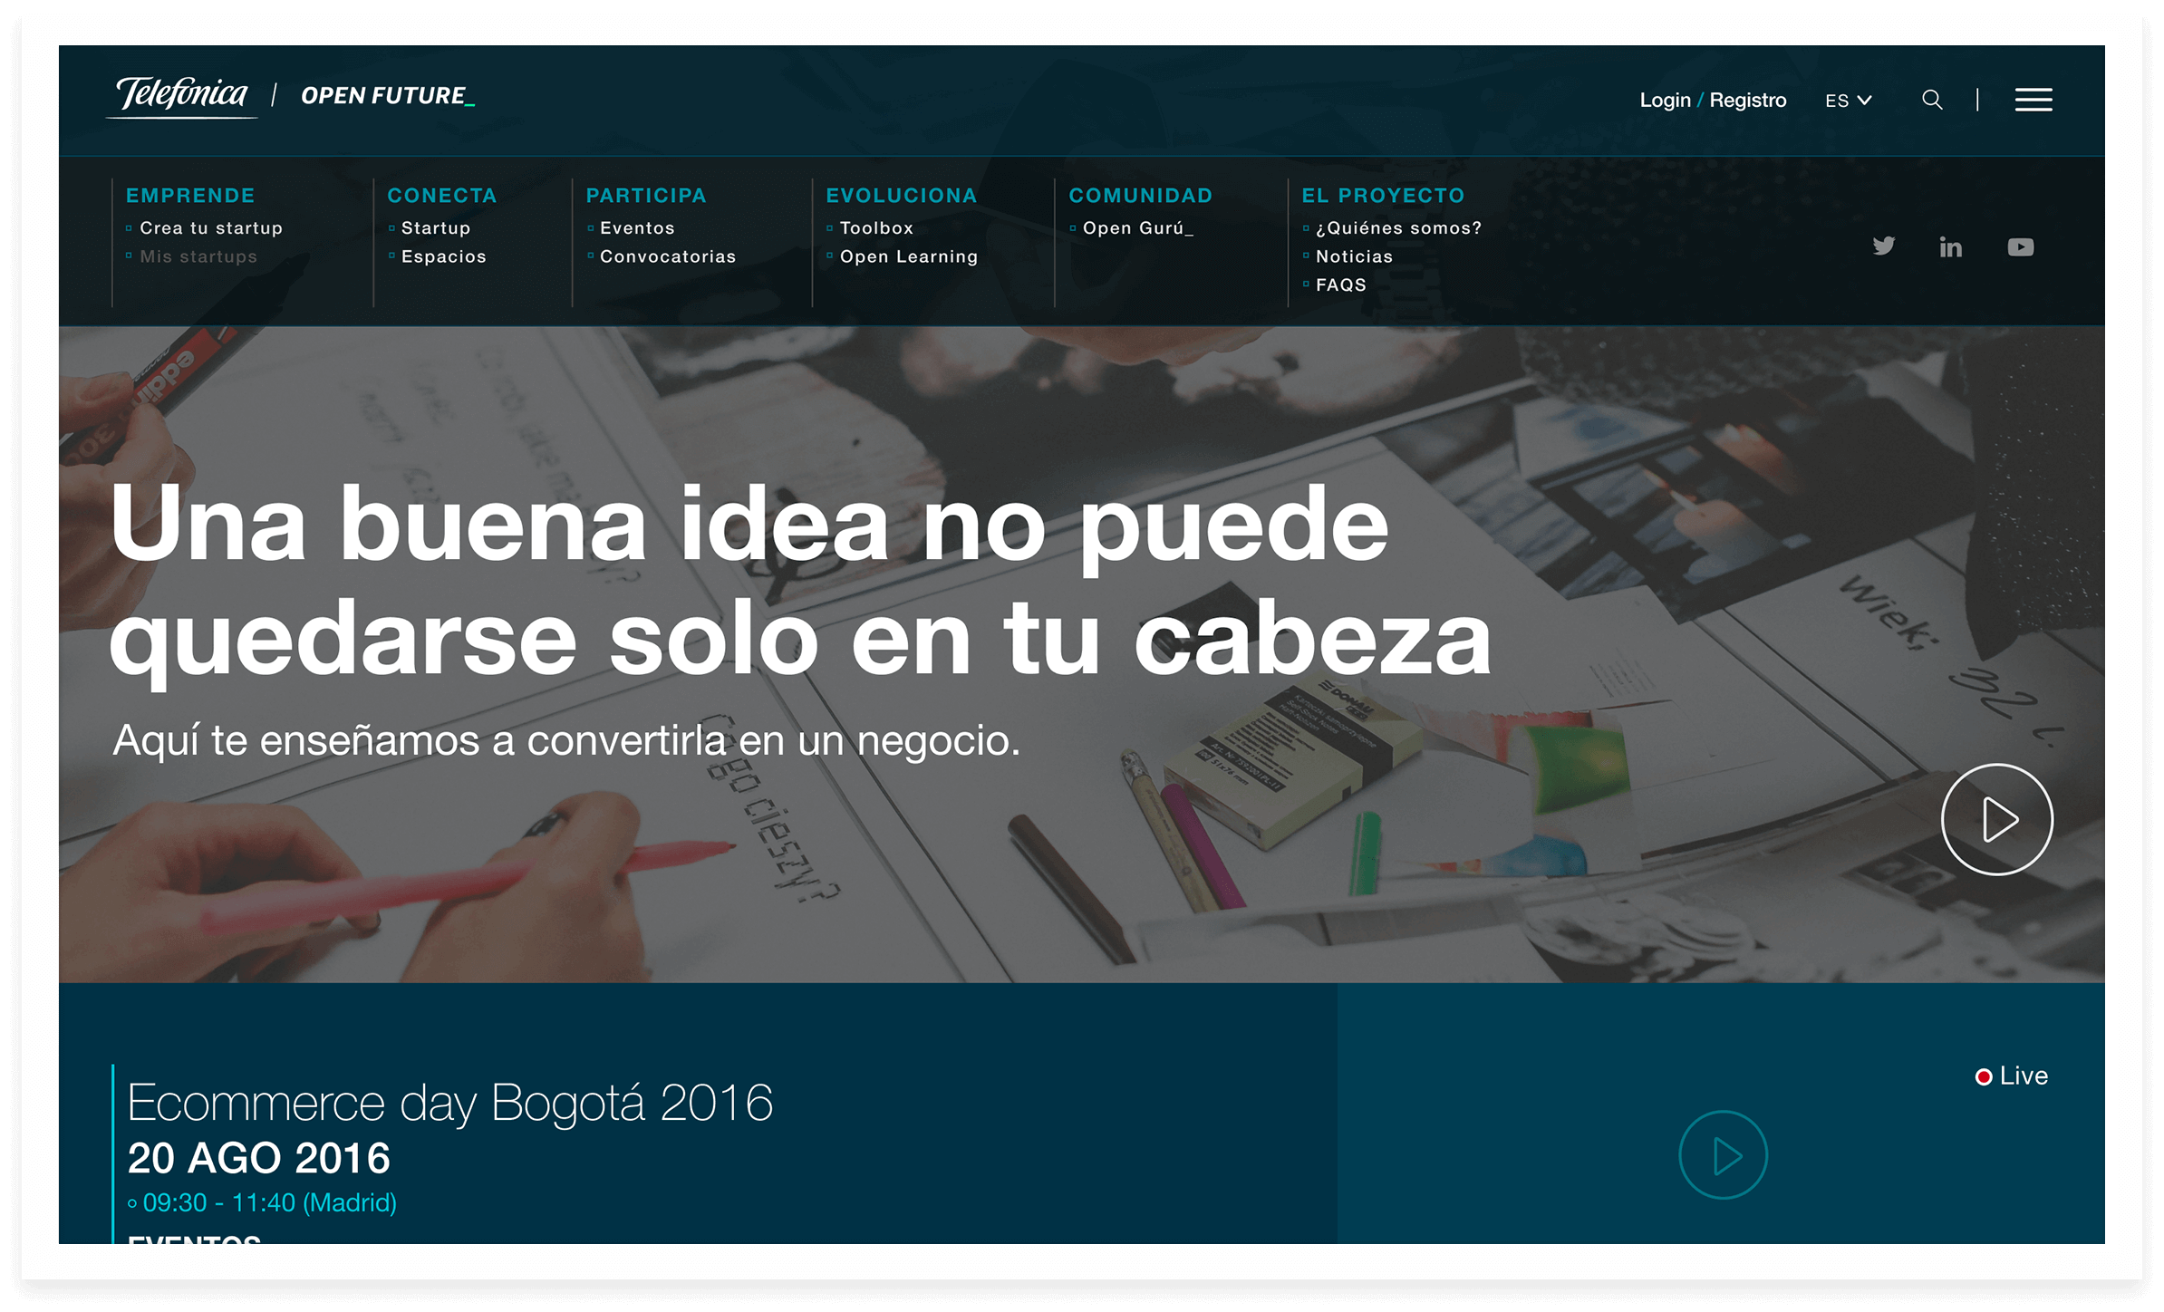Screen dimensions: 2164x1312
Task: Play the hero banner video
Action: pos(1996,819)
